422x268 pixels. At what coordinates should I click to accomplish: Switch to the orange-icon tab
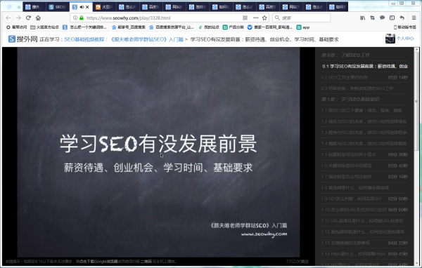(x=104, y=7)
